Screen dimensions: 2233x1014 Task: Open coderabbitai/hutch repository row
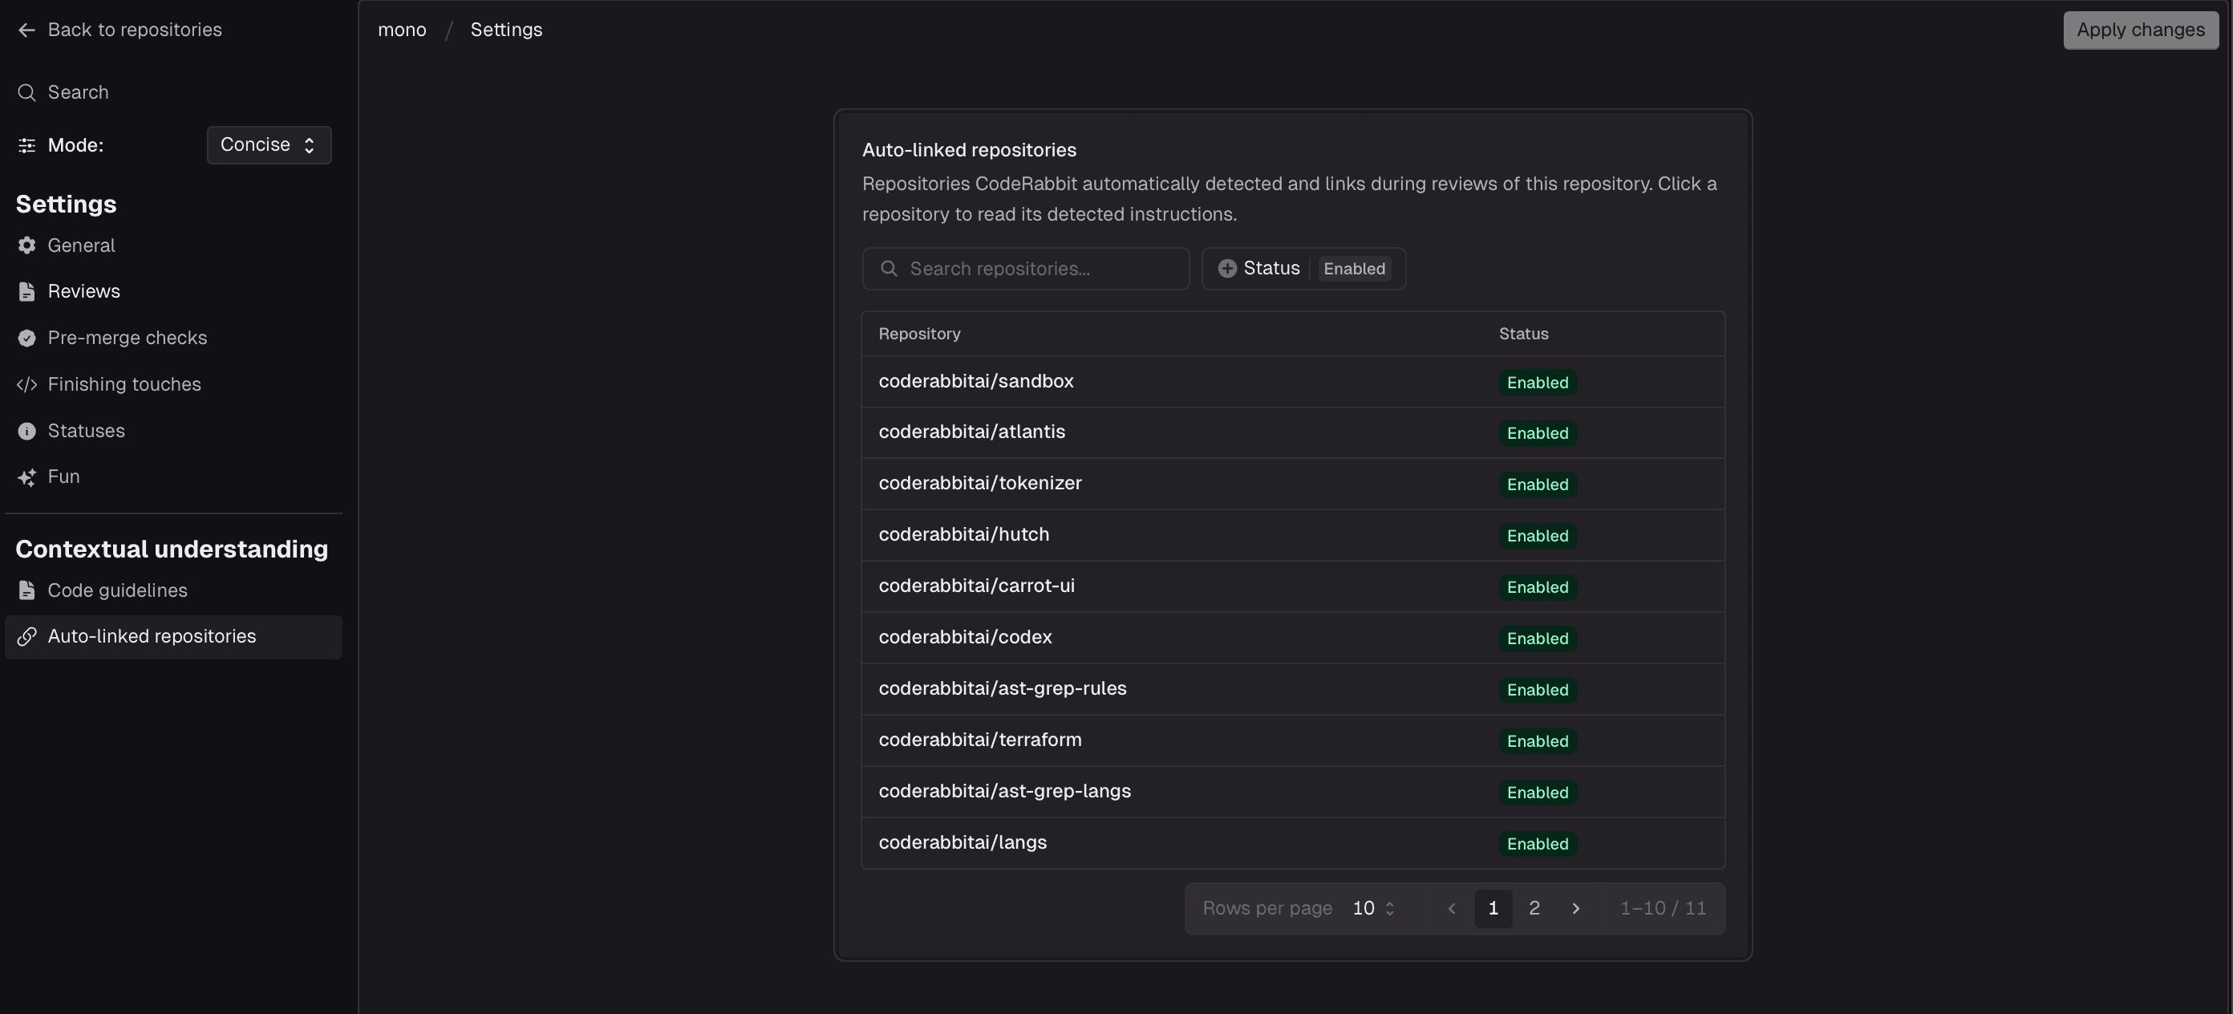click(x=1292, y=535)
